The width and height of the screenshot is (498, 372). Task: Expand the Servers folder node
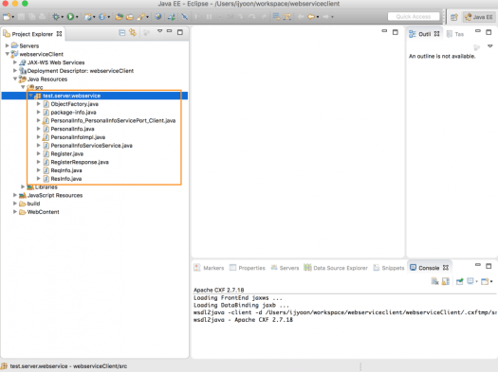tap(7, 45)
